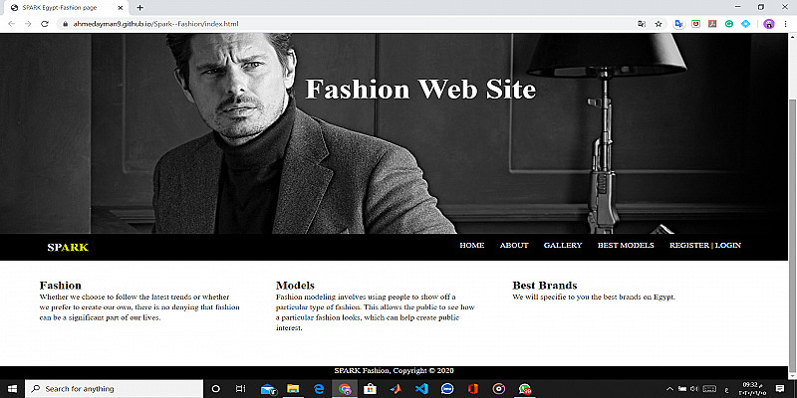797x398 pixels.
Task: Click the battery status tray icon
Action: point(682,389)
